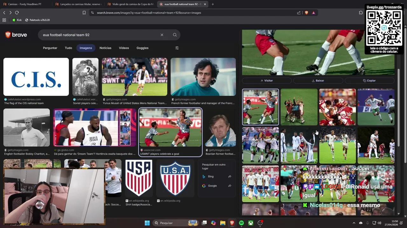The width and height of the screenshot is (407, 228).
Task: Open the Dream Team basketball image result
Action: 94,127
